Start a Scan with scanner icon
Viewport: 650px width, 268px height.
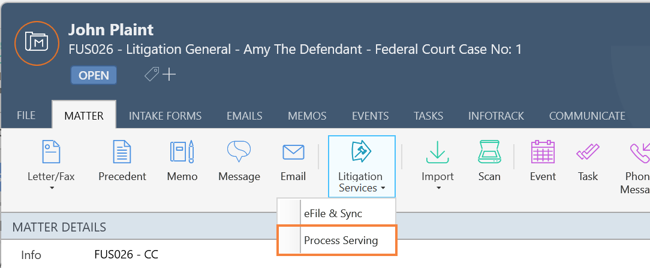(489, 152)
